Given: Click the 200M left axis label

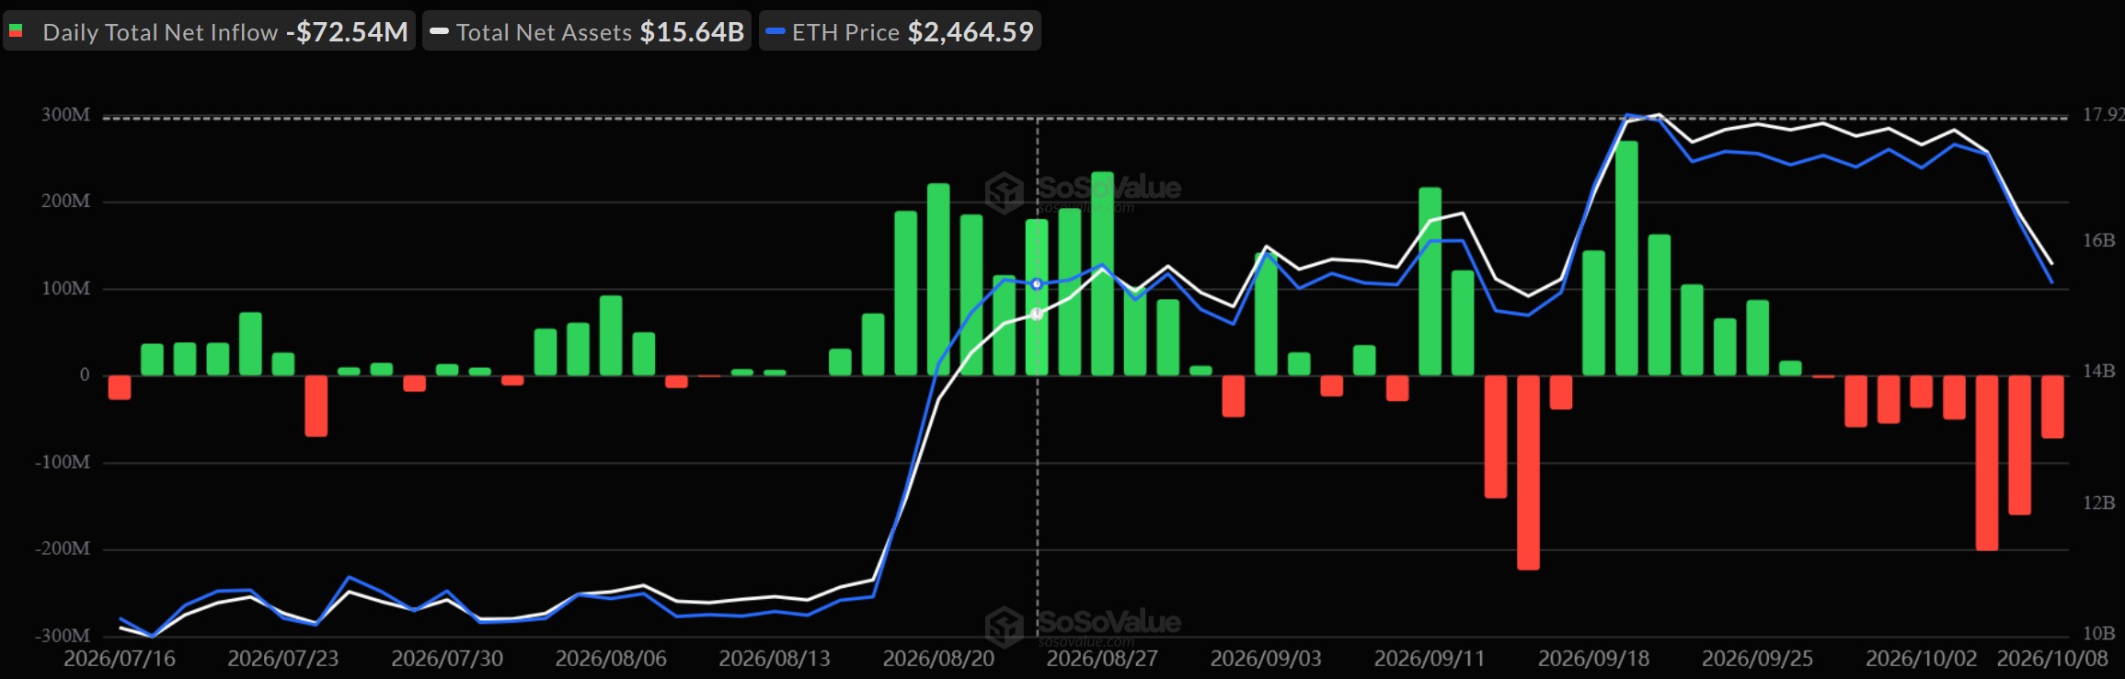Looking at the screenshot, I should [x=66, y=201].
